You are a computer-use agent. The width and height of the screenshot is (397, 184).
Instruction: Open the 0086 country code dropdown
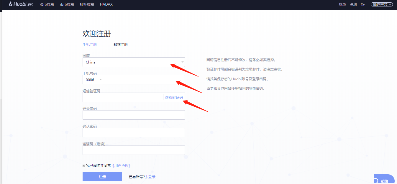pyautogui.click(x=93, y=80)
